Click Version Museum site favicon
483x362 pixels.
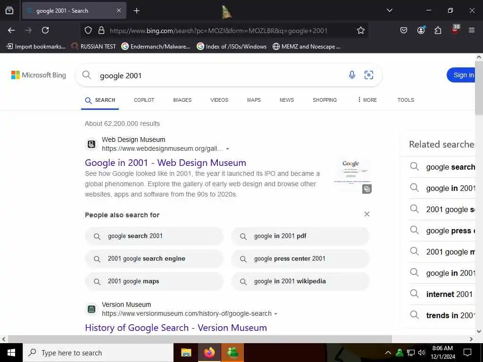tap(92, 309)
